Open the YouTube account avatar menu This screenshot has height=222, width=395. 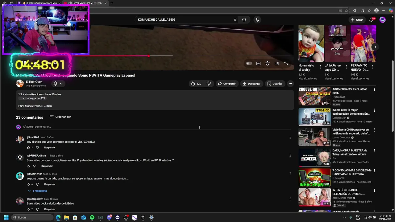(x=383, y=20)
